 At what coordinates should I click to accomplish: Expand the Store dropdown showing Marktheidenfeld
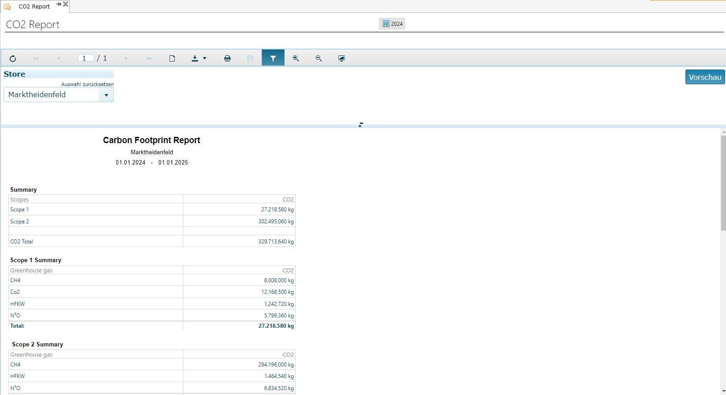(106, 95)
